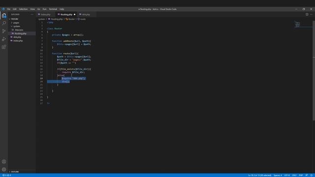Open the Help menu
Screen dimensions: 315x177
(62, 9)
